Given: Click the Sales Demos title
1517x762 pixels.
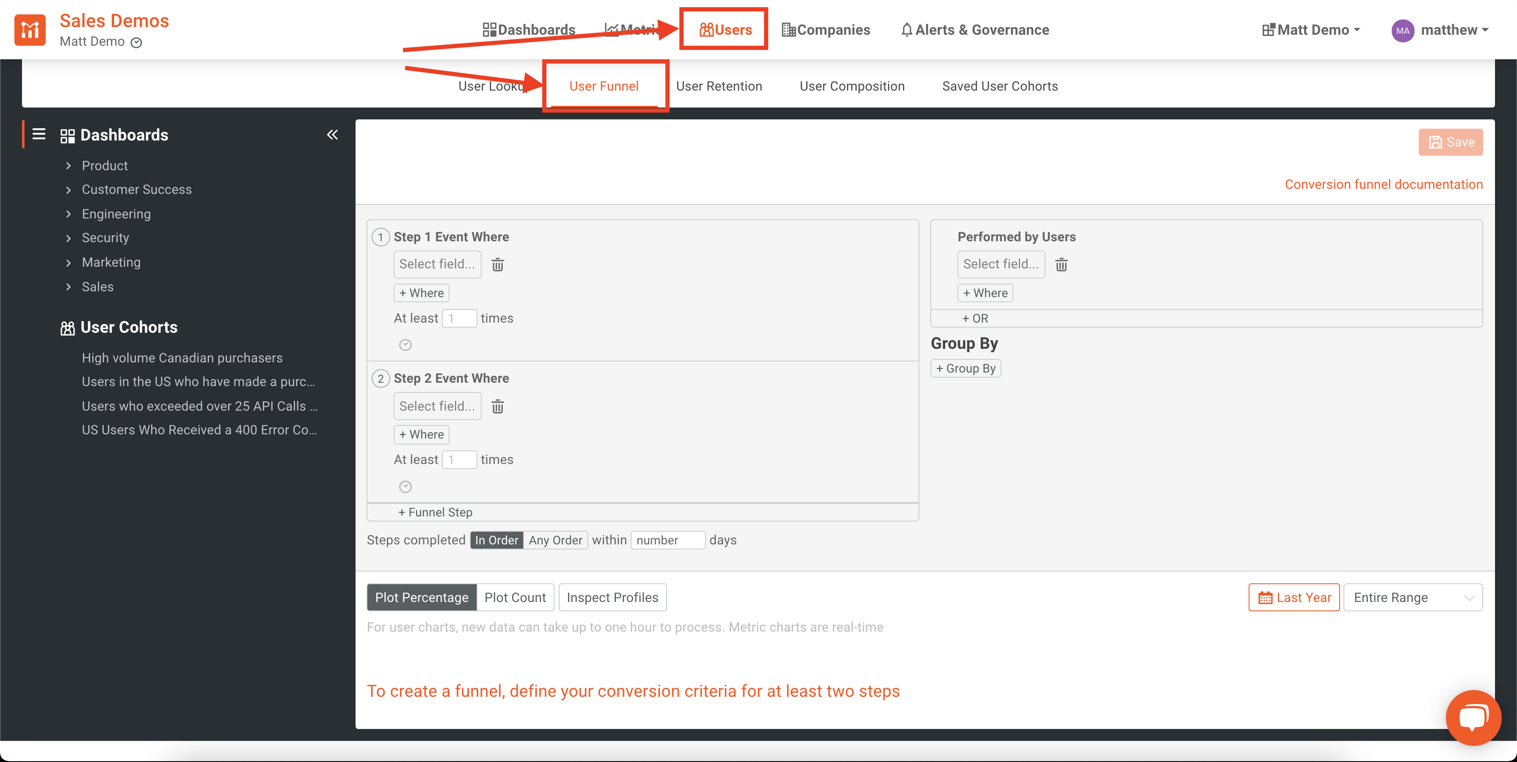Looking at the screenshot, I should coord(114,21).
